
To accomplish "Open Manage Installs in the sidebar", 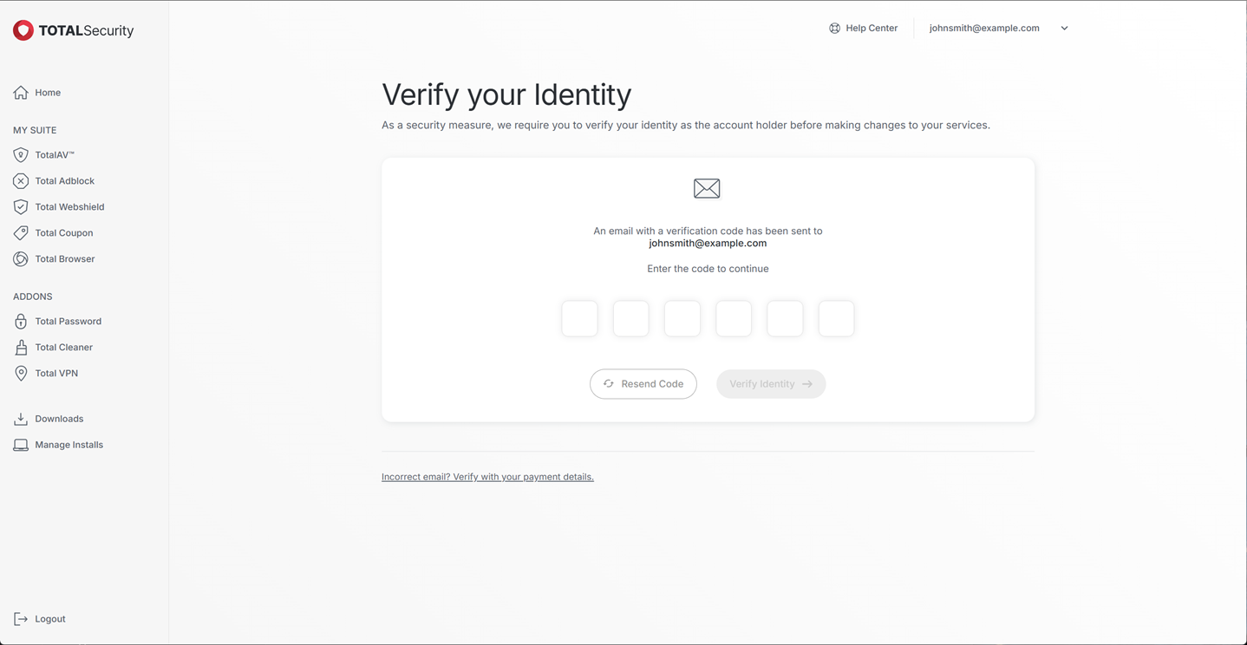I will coord(69,445).
